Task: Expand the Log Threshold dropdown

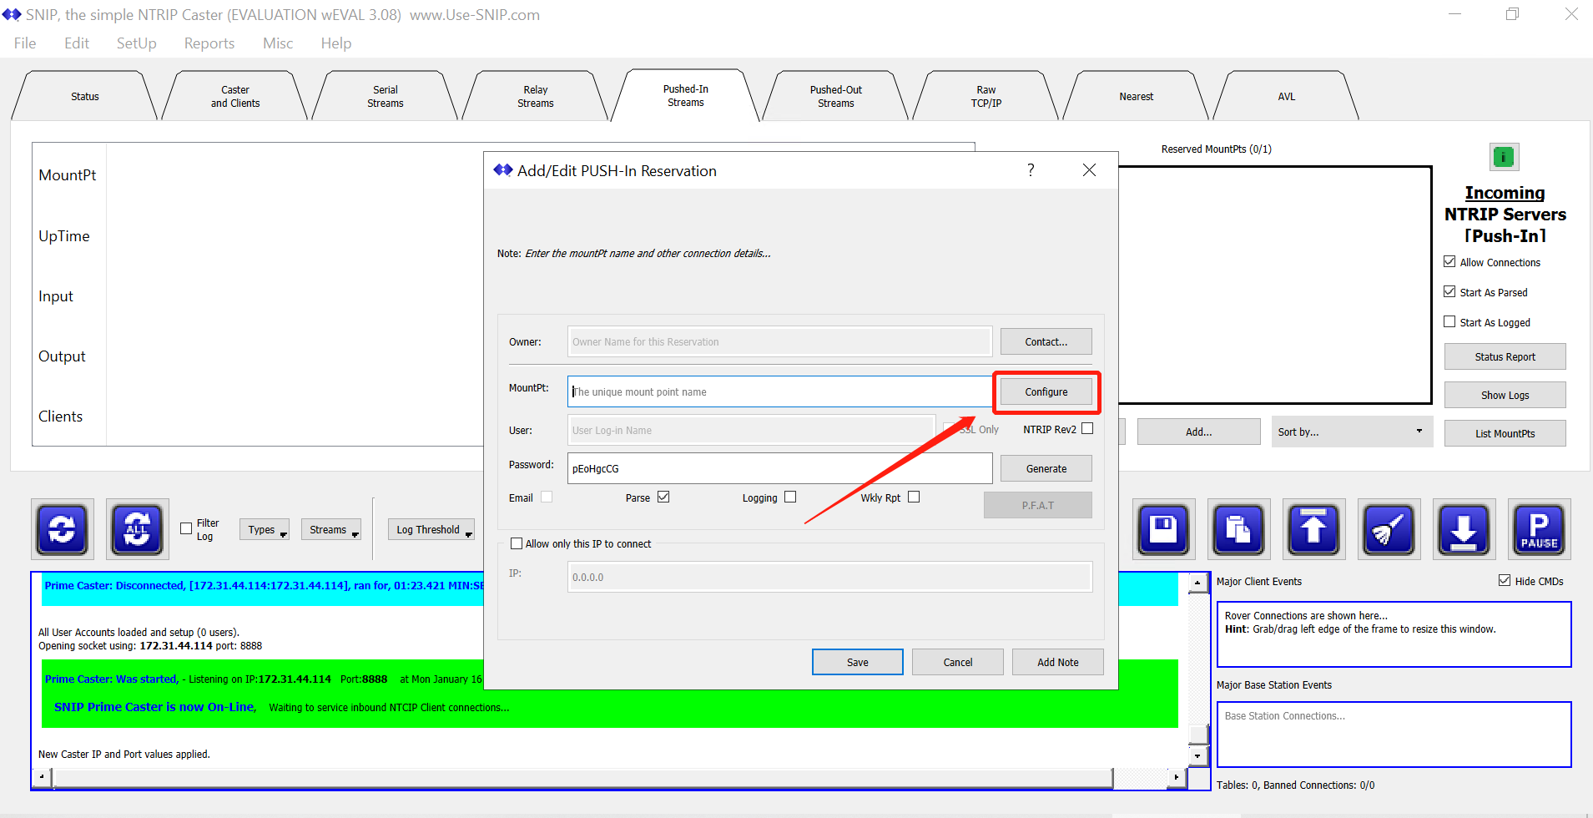Action: [x=431, y=530]
